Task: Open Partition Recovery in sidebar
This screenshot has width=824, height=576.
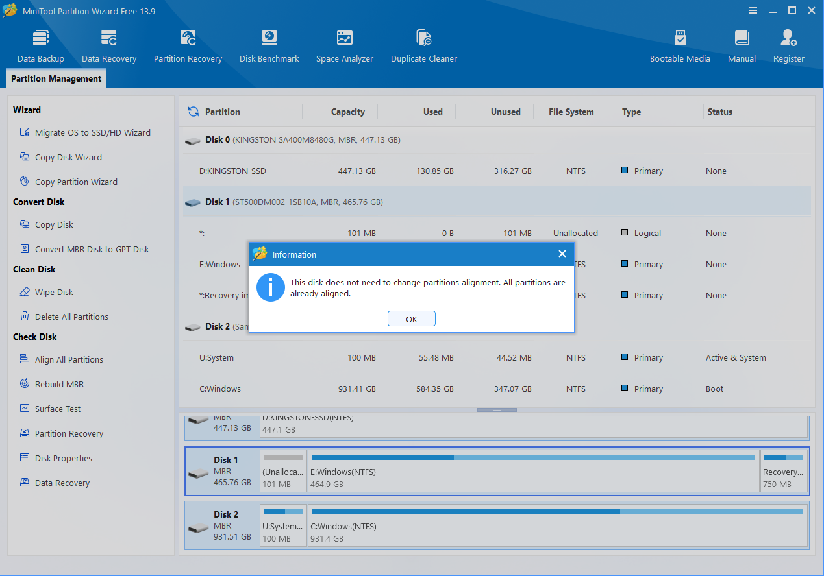Action: (x=61, y=433)
